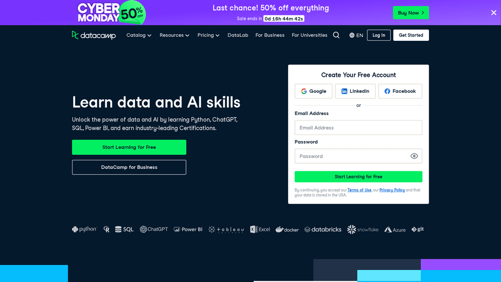Click the DataCamp logo
This screenshot has height=282, width=501.
(94, 35)
